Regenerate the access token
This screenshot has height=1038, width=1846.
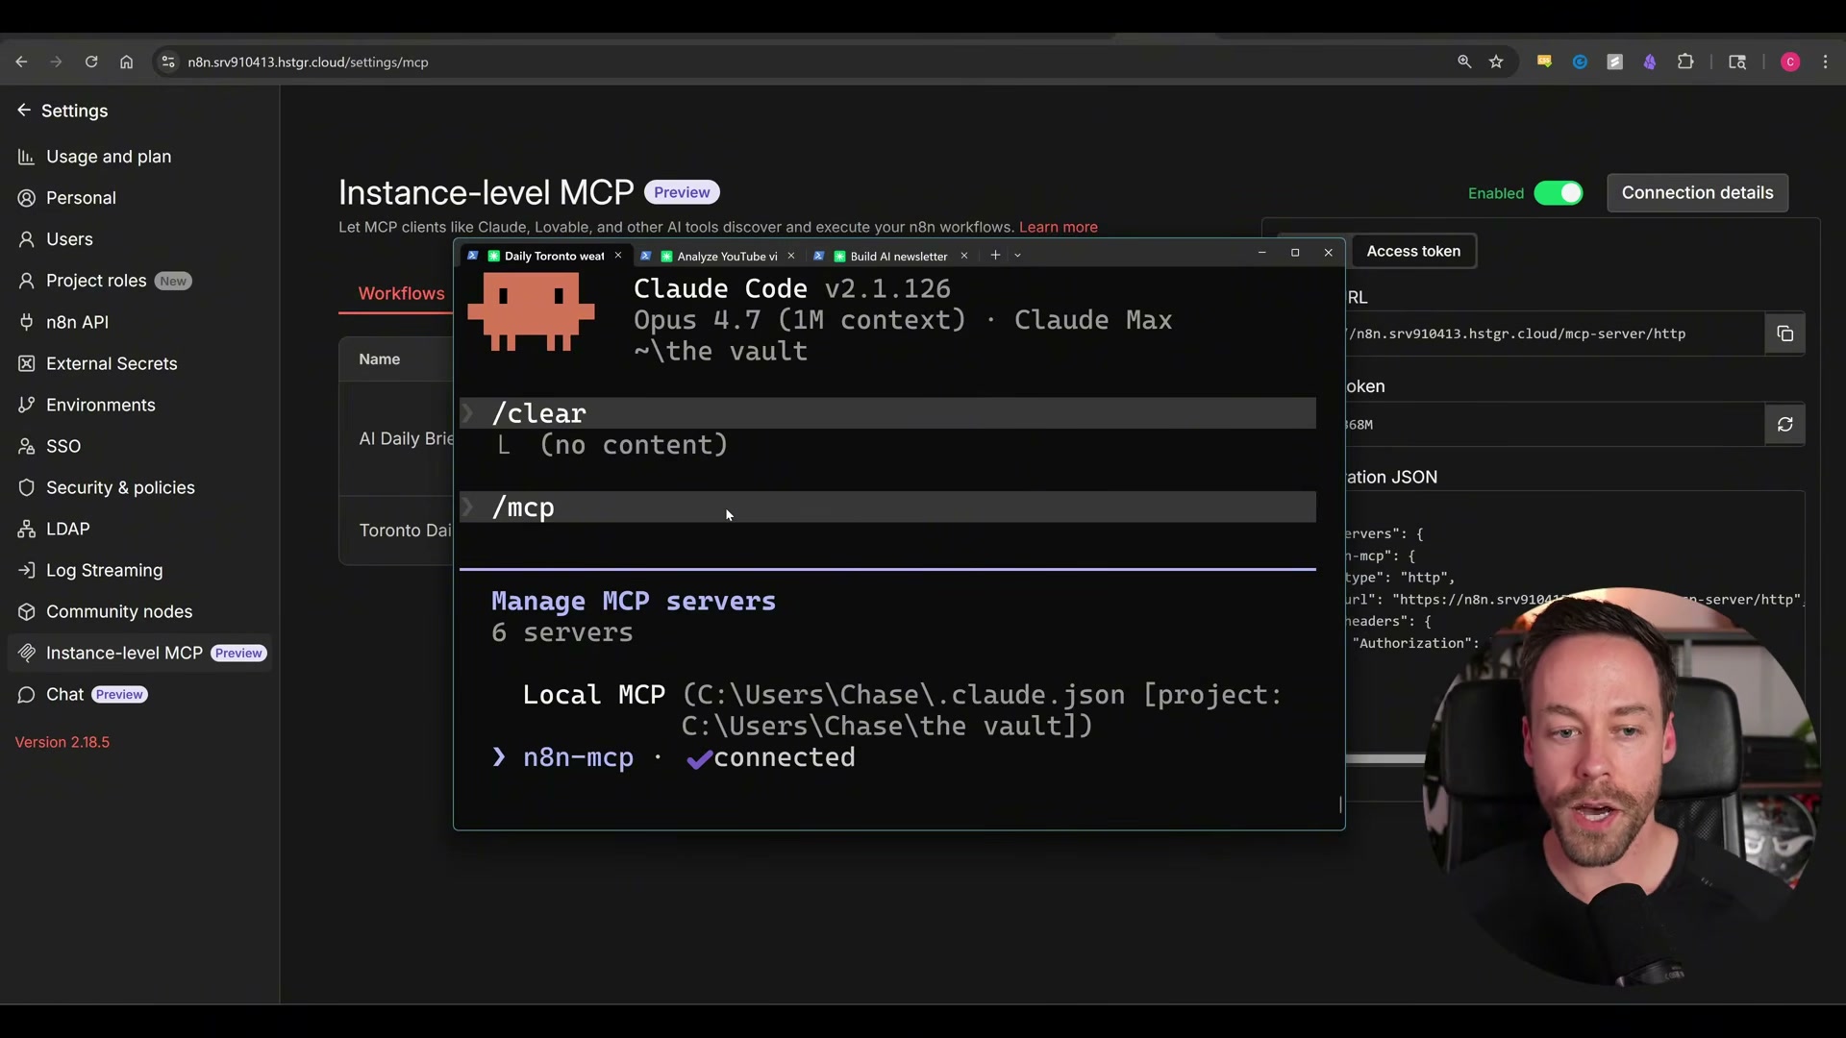coord(1785,424)
